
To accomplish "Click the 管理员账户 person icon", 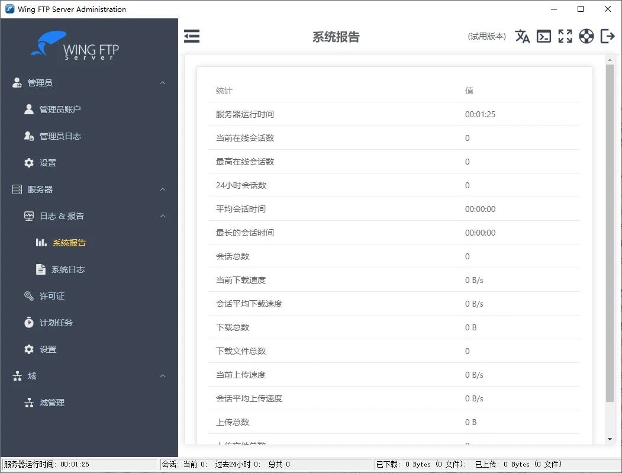I will tap(28, 109).
